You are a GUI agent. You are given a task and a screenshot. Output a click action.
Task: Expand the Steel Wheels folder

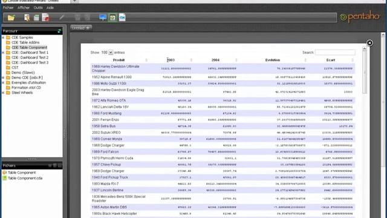click(3, 93)
